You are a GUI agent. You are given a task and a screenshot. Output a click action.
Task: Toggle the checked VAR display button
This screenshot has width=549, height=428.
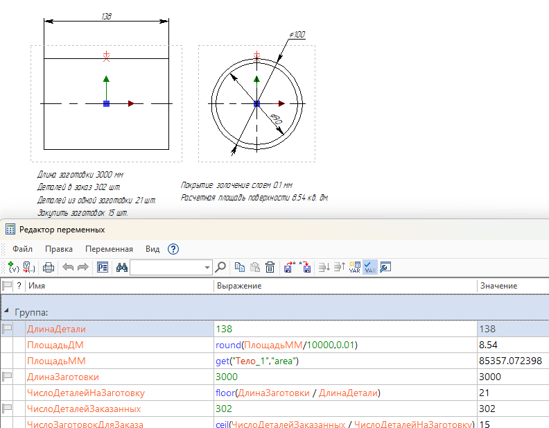[x=370, y=267]
